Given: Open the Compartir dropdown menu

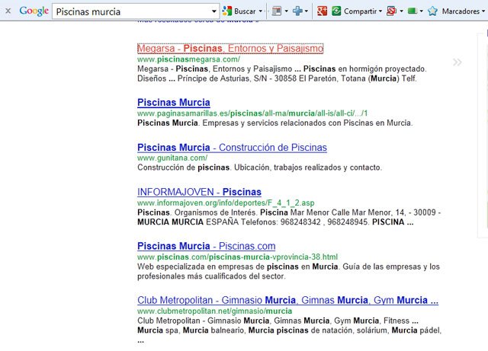Looking at the screenshot, I should [380, 11].
